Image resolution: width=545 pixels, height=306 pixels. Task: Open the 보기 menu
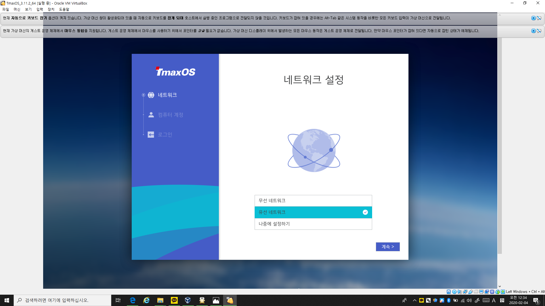pyautogui.click(x=28, y=9)
